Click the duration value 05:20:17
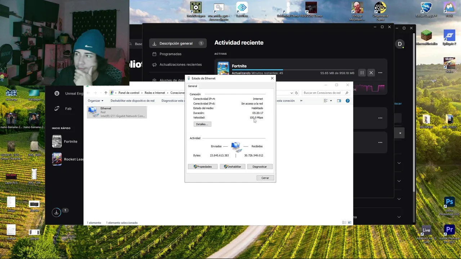 (258, 113)
